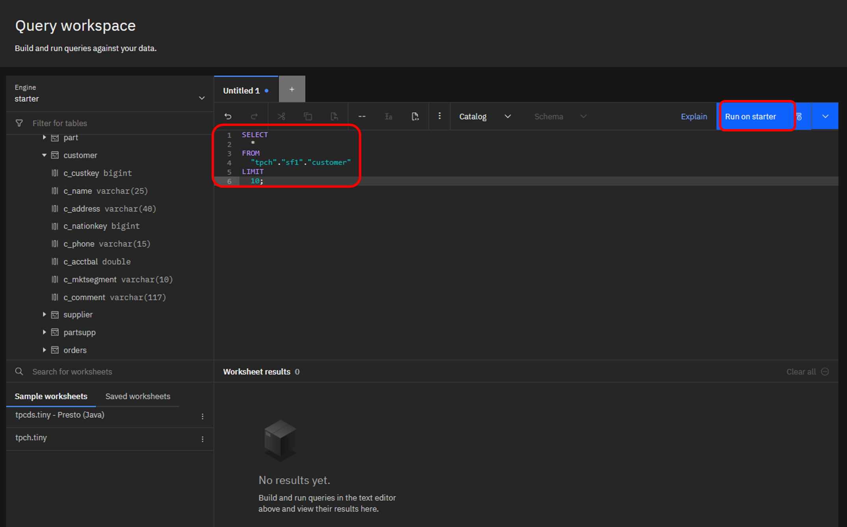Viewport: 847px width, 527px height.
Task: Click the Filter for tables field
Action: click(118, 123)
